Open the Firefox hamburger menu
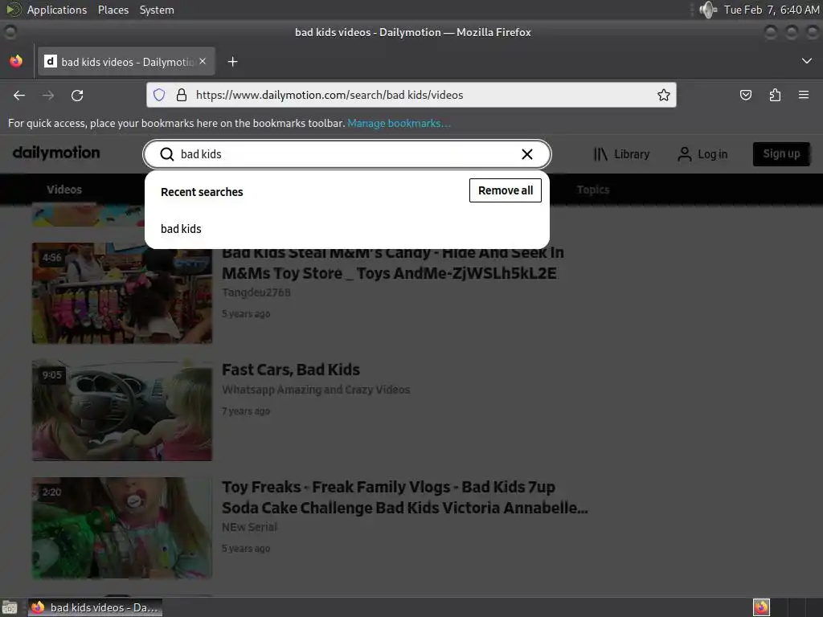 coord(804,95)
